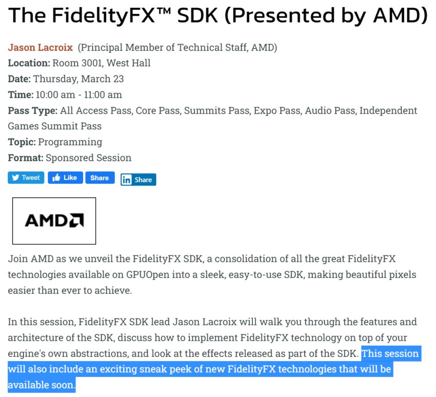Click the Facebook Share button
436x397 pixels.
tap(100, 177)
